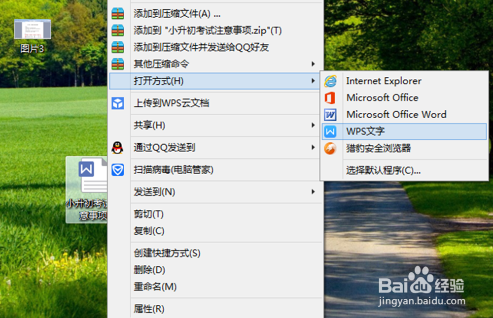
Task: Open with Microsoft Office Word
Action: point(404,115)
